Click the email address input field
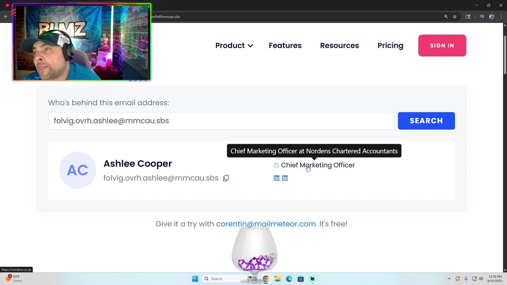This screenshot has height=285, width=507. [221, 121]
